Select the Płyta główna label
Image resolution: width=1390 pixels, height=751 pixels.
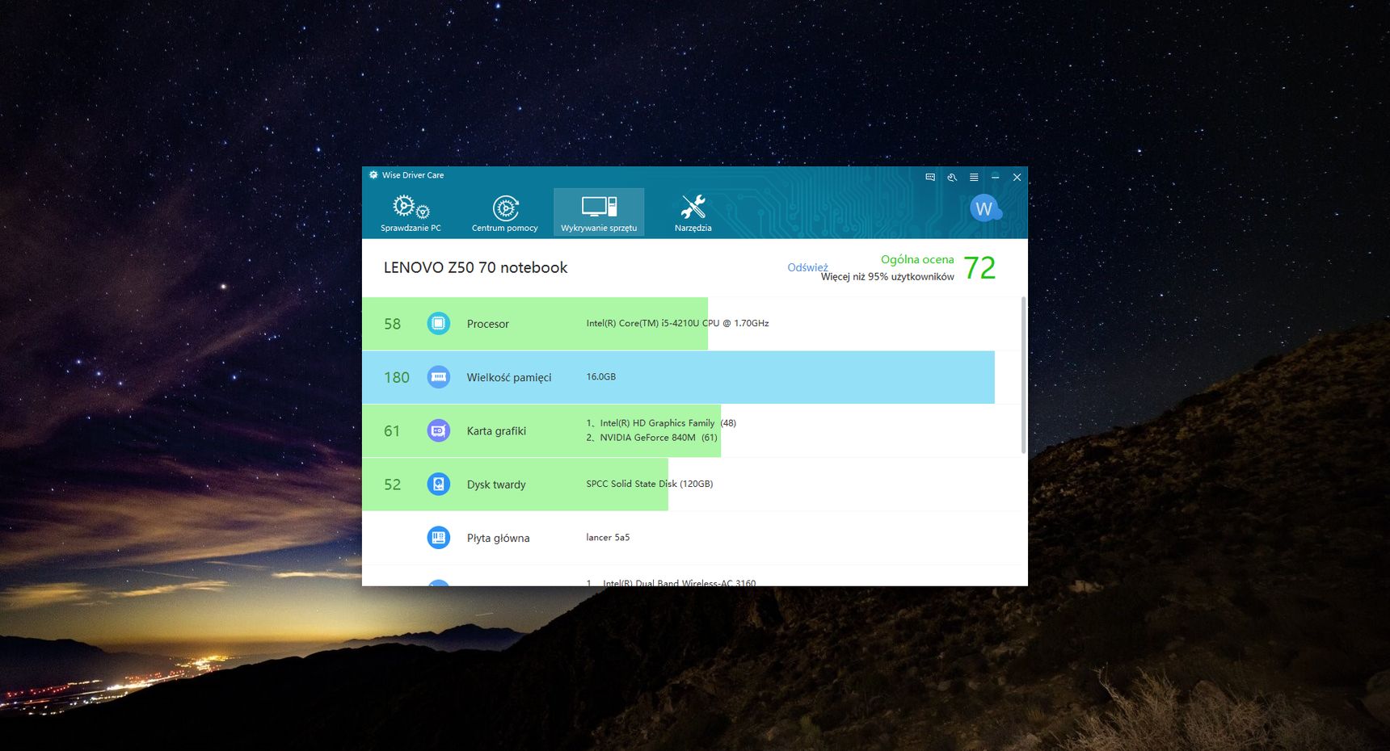[498, 538]
